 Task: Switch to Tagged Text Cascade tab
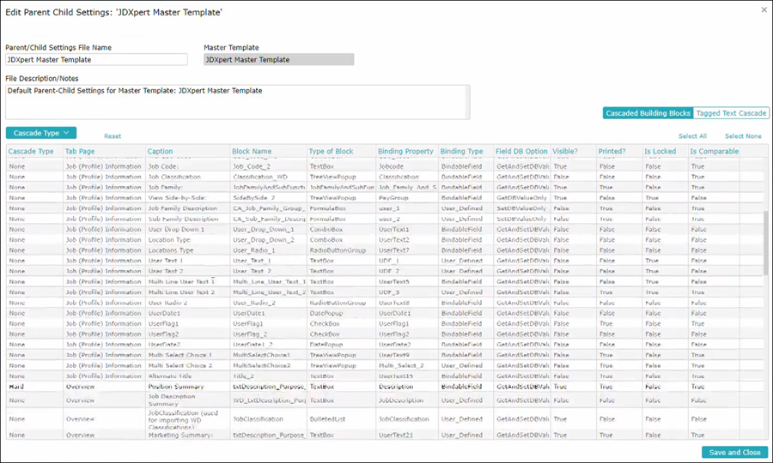click(731, 113)
